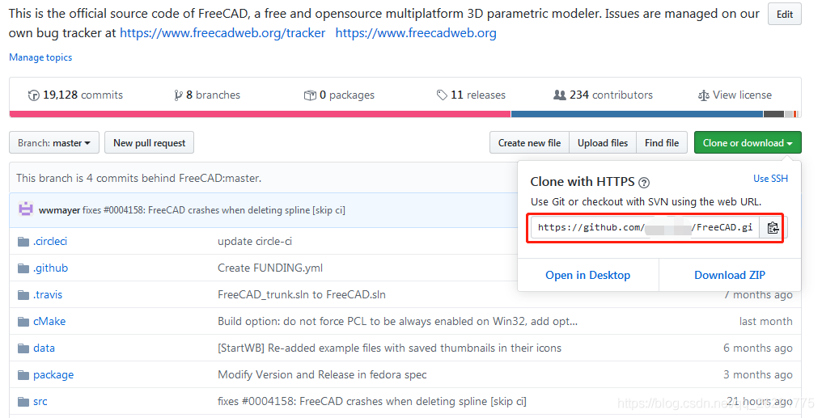Click the commits history clock icon
822x418 pixels.
[33, 95]
